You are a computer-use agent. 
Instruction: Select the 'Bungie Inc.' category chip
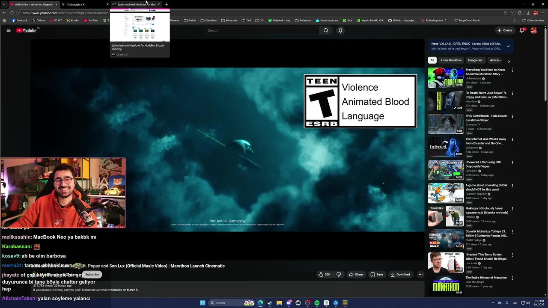476,60
